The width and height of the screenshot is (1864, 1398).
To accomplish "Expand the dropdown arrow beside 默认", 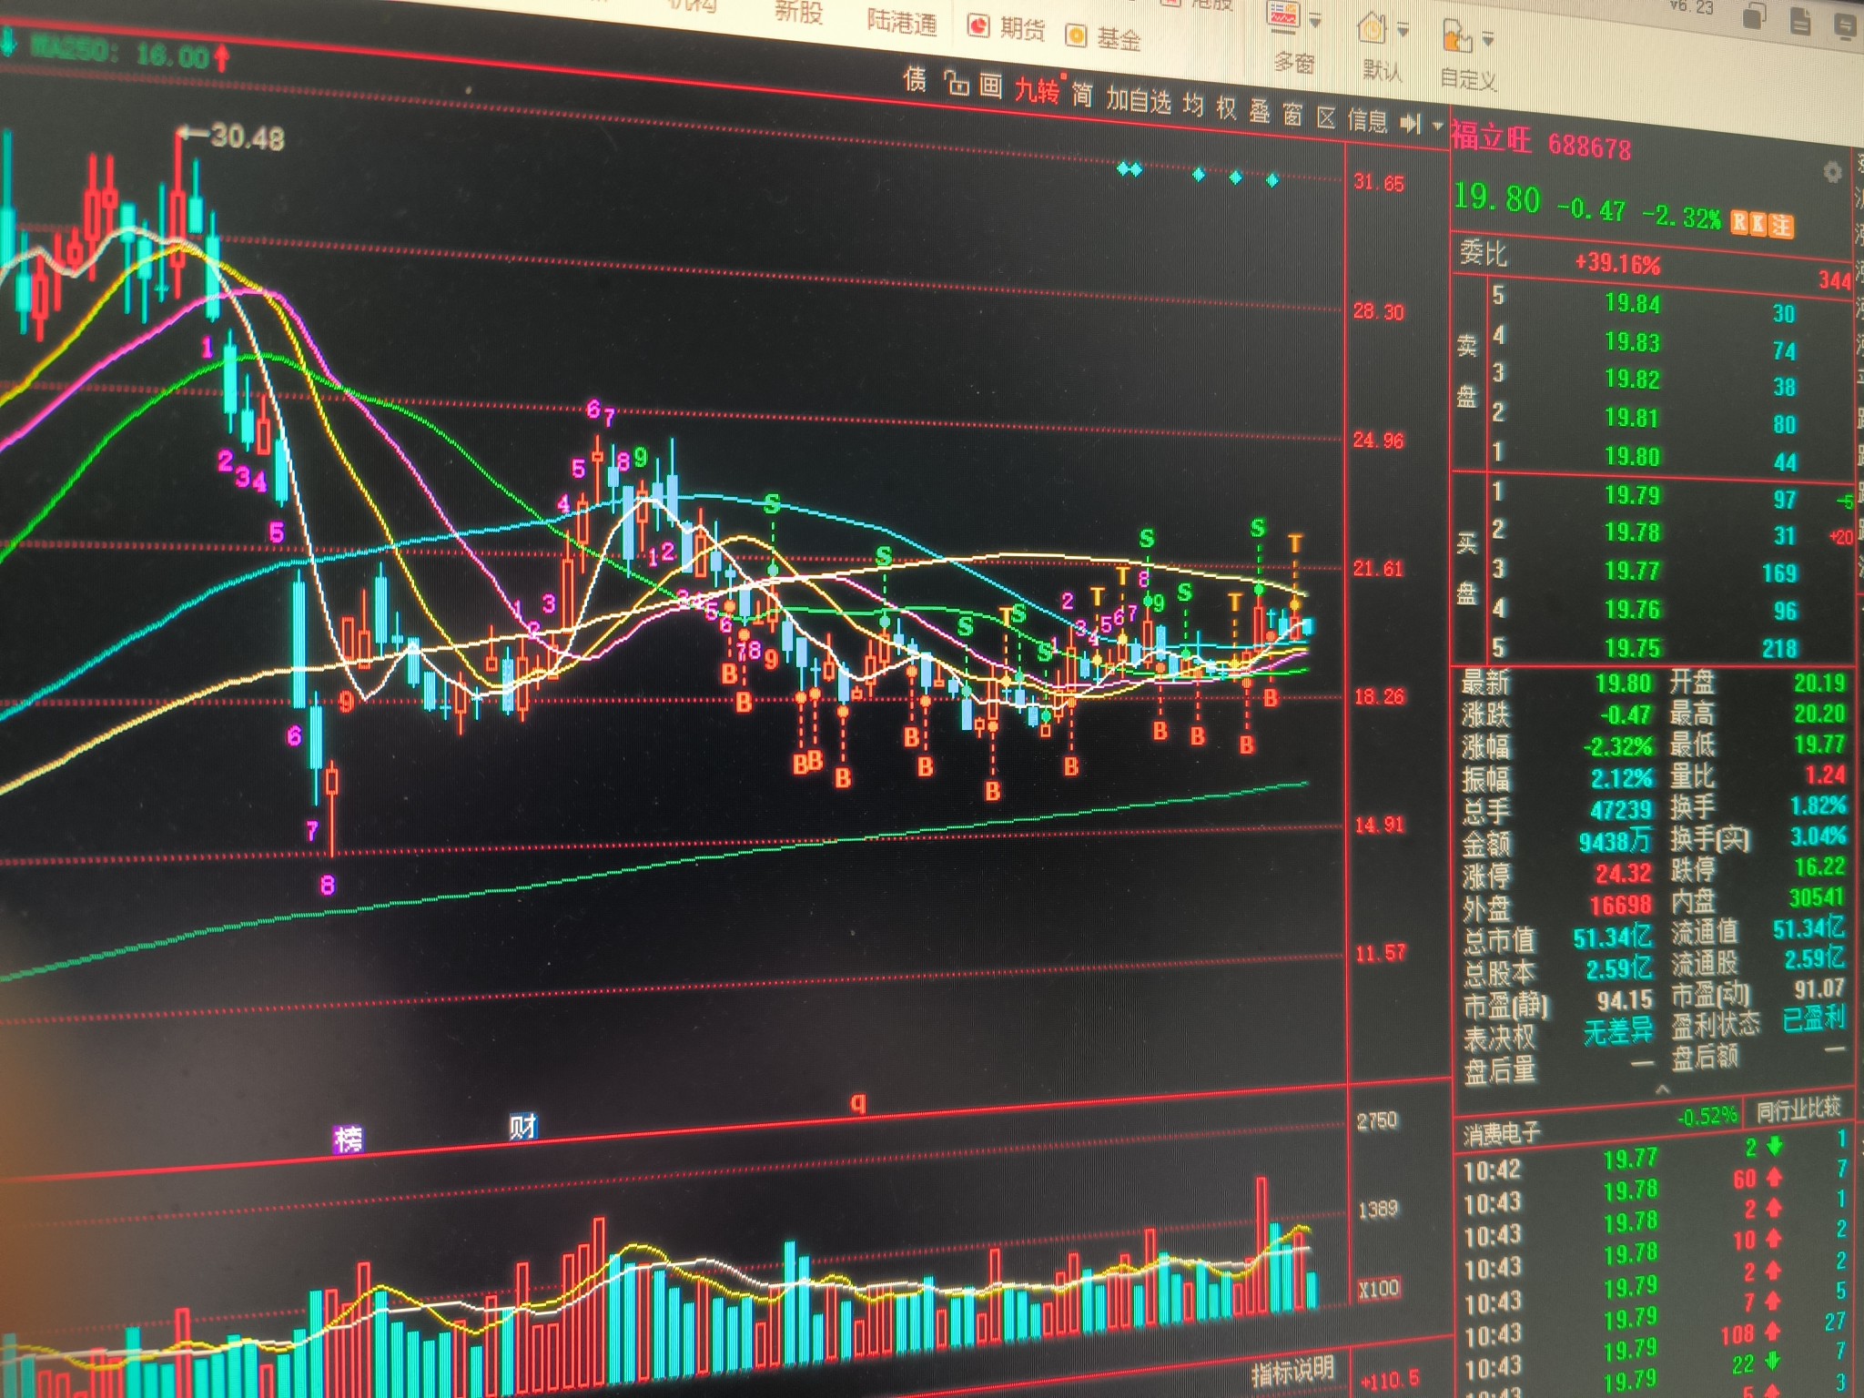I will [1403, 31].
